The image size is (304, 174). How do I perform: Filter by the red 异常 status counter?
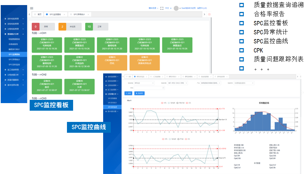[43, 26]
